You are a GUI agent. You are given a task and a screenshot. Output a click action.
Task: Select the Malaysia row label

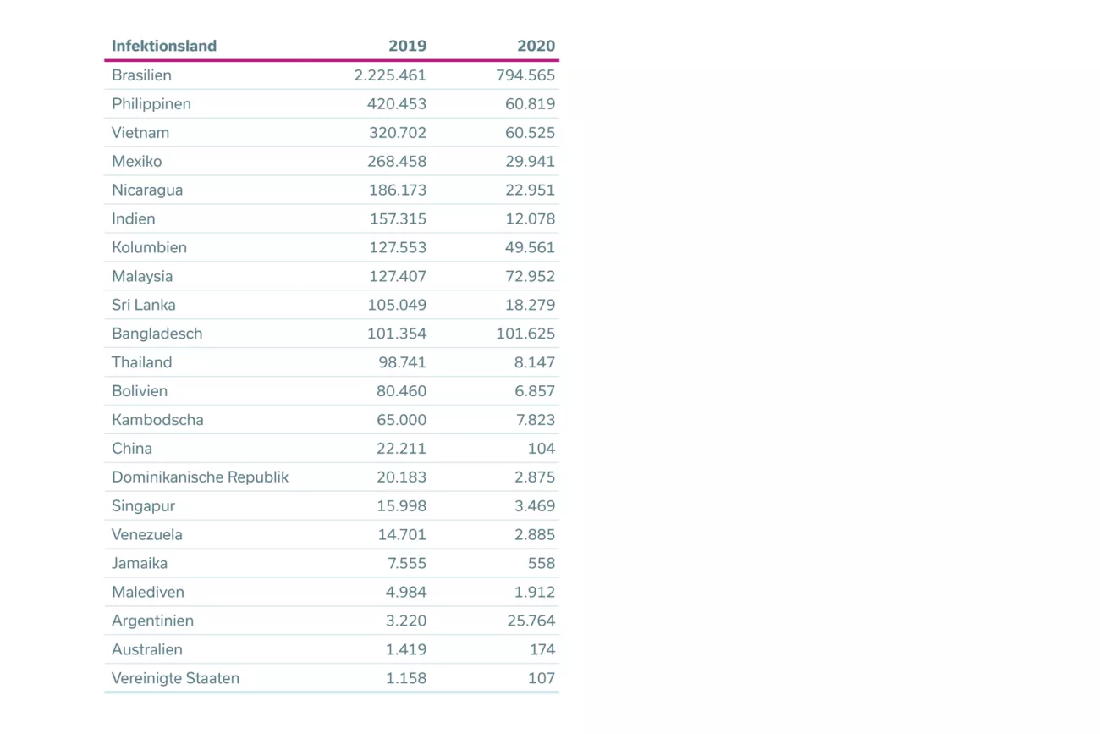pos(142,276)
